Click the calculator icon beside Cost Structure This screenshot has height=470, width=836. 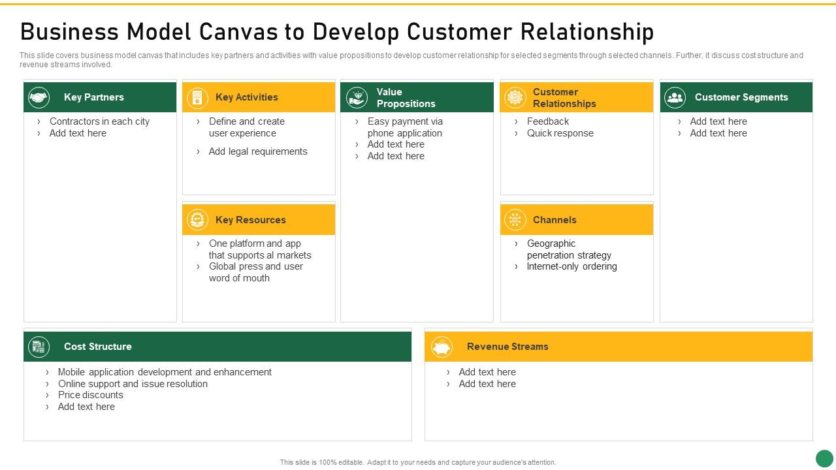[39, 347]
